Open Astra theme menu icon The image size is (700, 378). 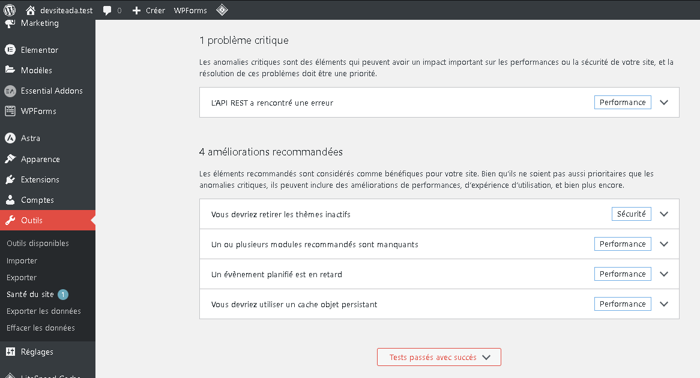(x=10, y=138)
